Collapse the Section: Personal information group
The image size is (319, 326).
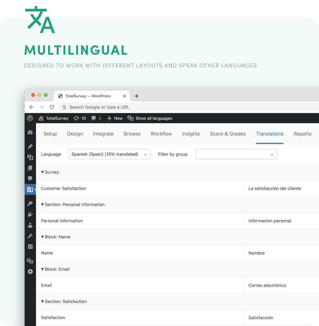coord(73,204)
